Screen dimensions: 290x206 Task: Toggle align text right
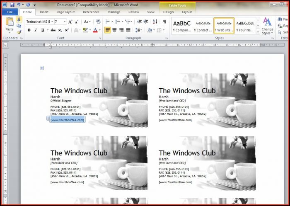point(121,30)
